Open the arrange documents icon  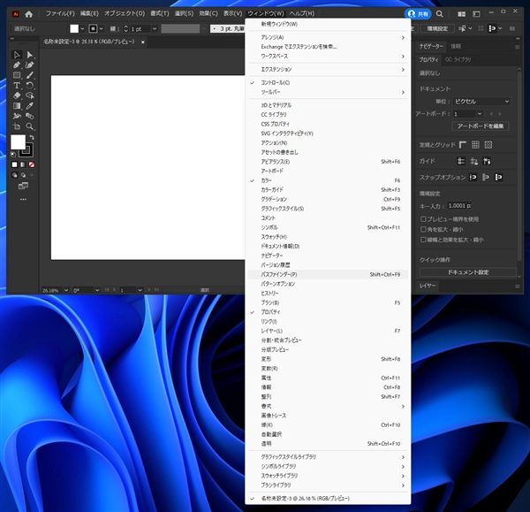pos(461,14)
